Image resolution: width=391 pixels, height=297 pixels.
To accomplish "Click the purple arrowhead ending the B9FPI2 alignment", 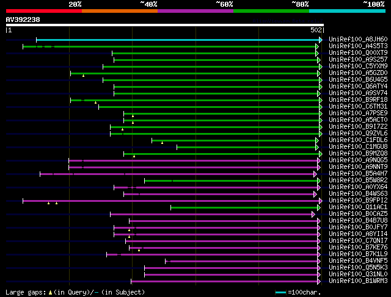I will click(321, 201).
